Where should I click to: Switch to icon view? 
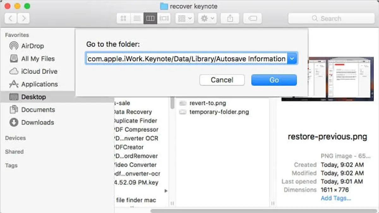point(123,18)
